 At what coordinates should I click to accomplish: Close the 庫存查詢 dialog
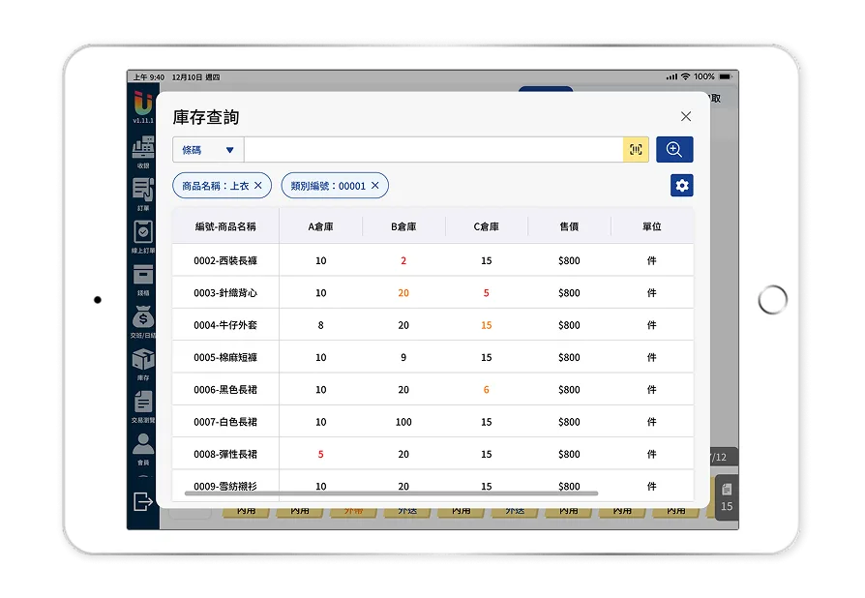tap(686, 116)
